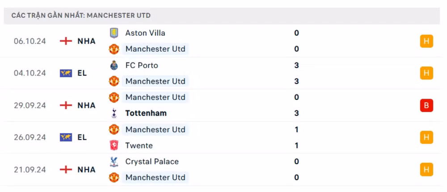Click Europa League icon for 26.09.24 match

(66, 138)
